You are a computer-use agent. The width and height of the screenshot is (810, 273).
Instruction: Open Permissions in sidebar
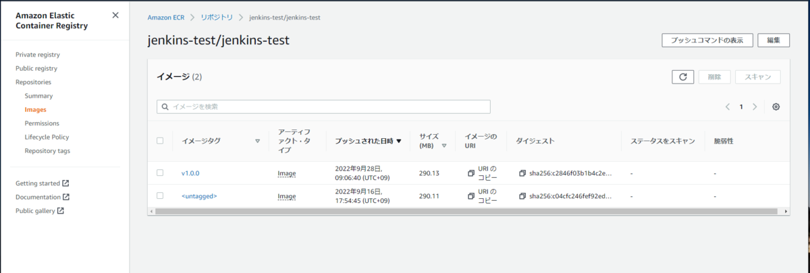click(x=42, y=123)
